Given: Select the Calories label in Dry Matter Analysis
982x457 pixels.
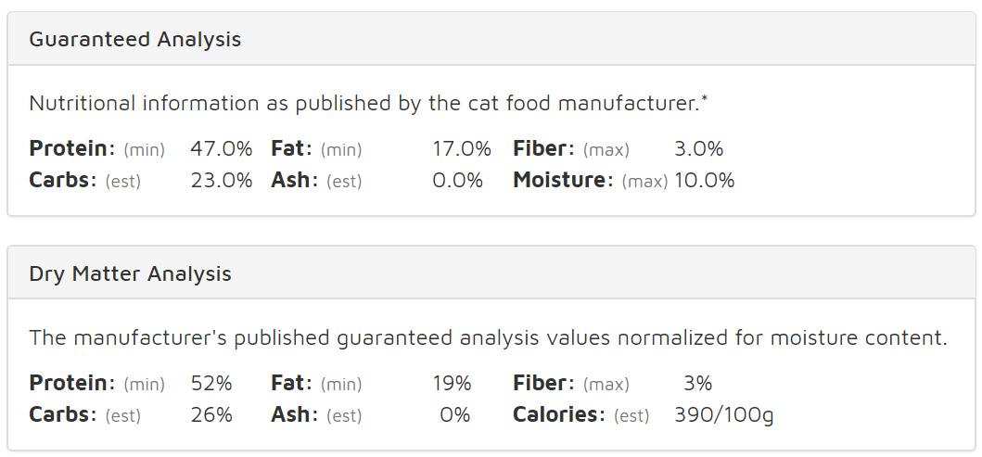Looking at the screenshot, I should (558, 414).
